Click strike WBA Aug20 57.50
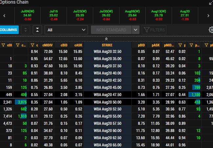 pyautogui.click(x=107, y=123)
